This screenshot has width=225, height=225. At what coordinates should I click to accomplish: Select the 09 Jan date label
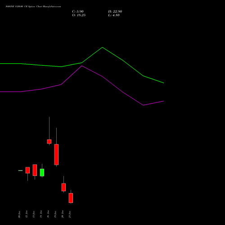click(x=19, y=214)
